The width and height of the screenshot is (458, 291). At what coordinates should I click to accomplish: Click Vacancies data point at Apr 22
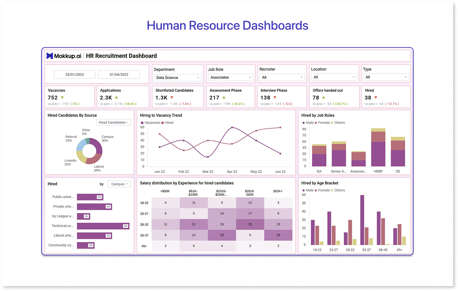(232, 127)
